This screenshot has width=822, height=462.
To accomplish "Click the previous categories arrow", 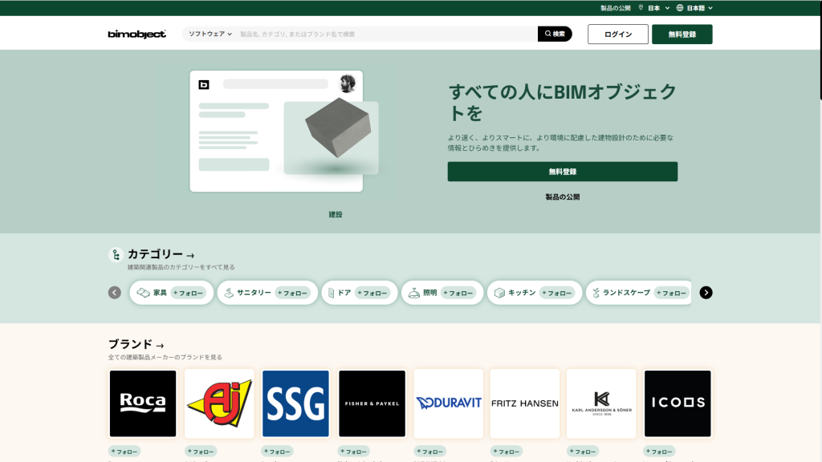I will (115, 293).
